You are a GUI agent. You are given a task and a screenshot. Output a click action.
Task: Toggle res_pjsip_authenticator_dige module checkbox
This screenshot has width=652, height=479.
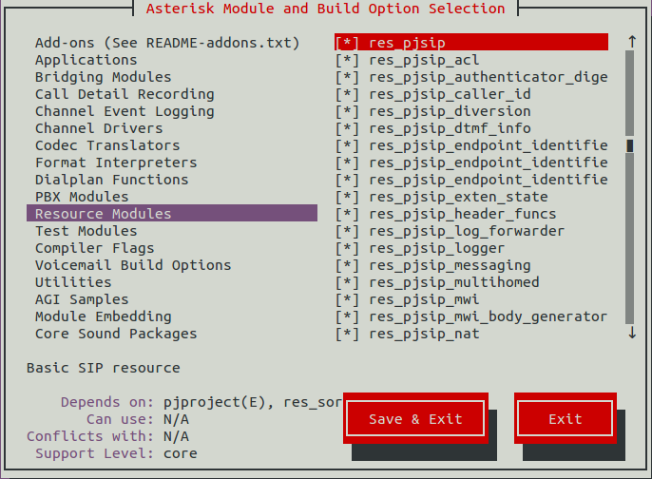coord(347,77)
